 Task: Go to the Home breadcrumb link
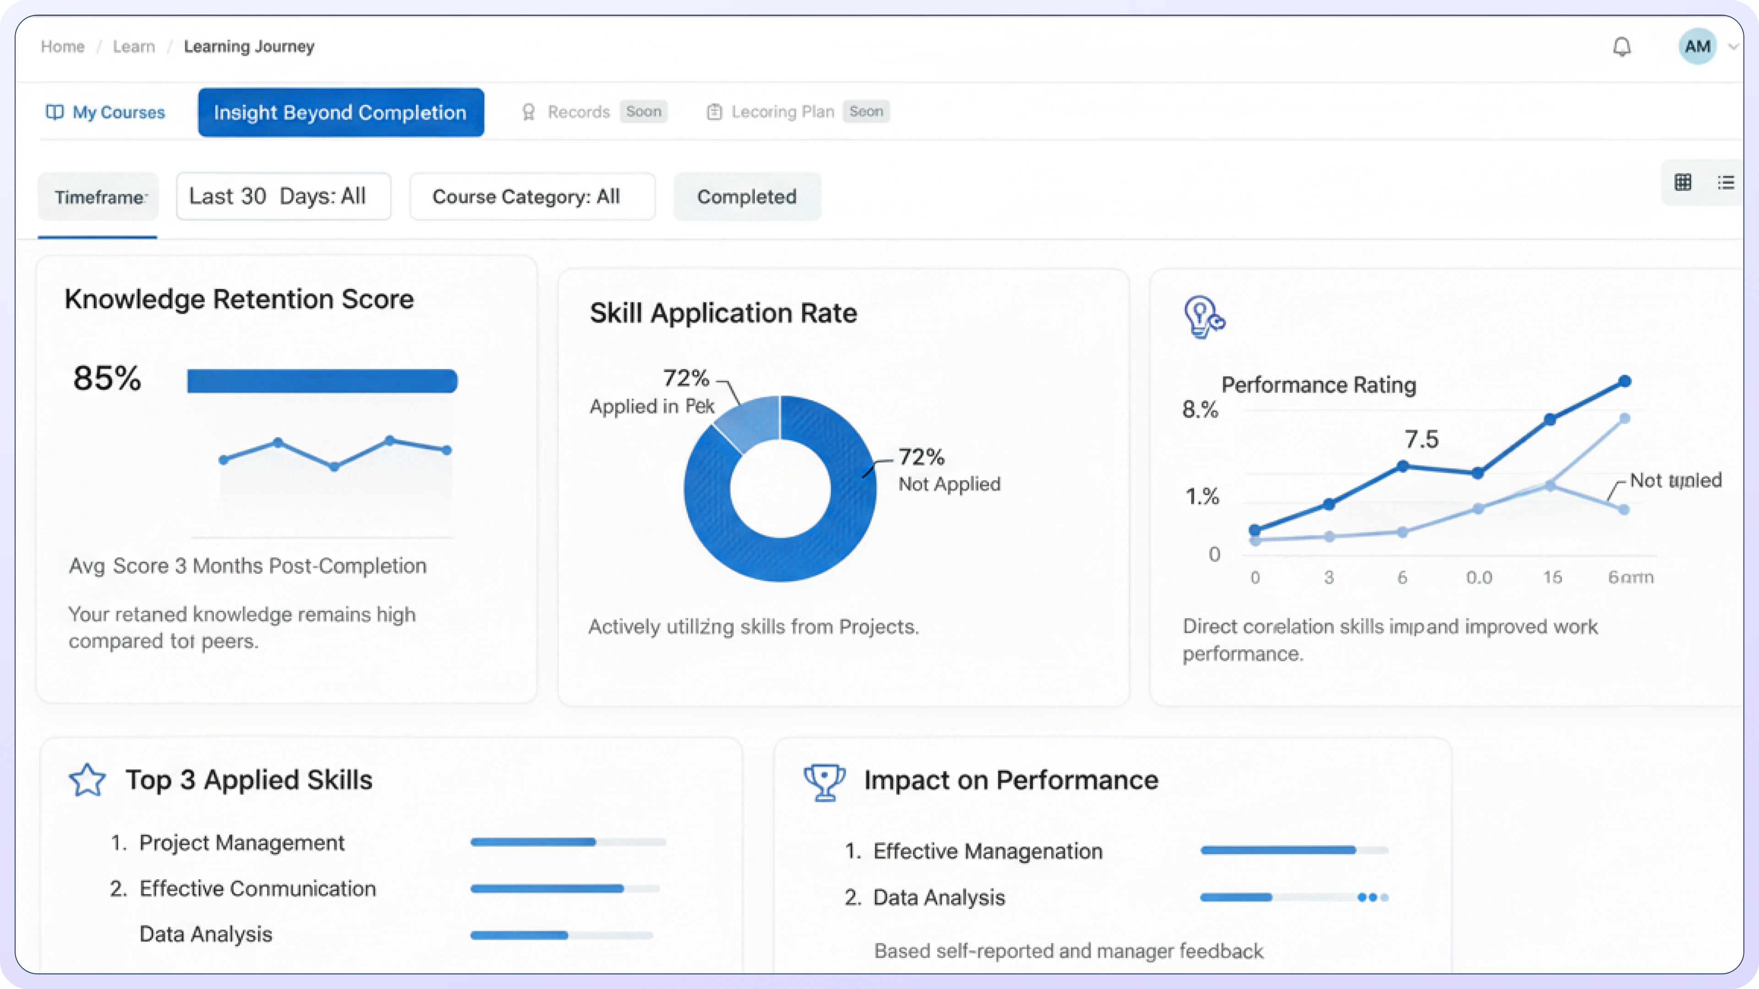pyautogui.click(x=63, y=46)
